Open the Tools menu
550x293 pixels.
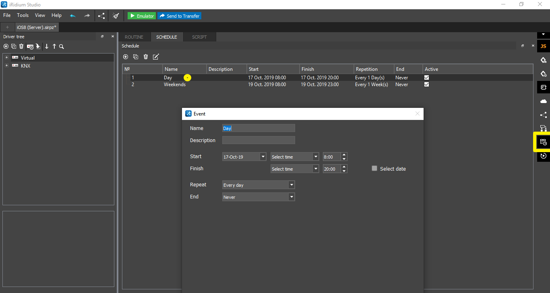(23, 15)
